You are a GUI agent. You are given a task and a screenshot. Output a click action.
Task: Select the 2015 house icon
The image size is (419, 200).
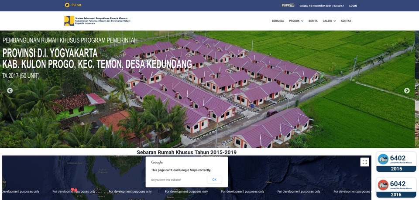(x=383, y=159)
